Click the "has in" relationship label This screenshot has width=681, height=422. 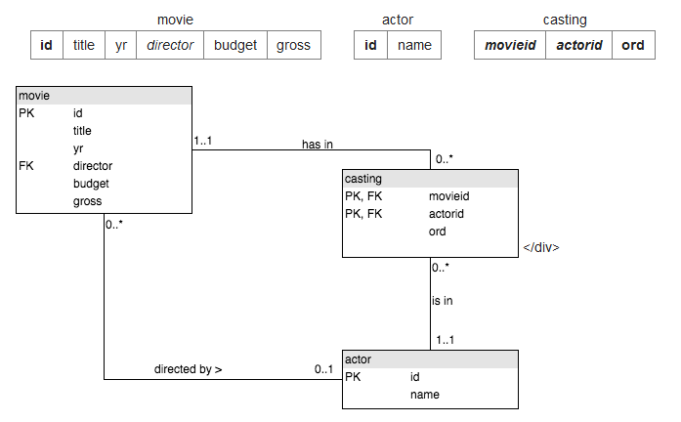[x=318, y=145]
